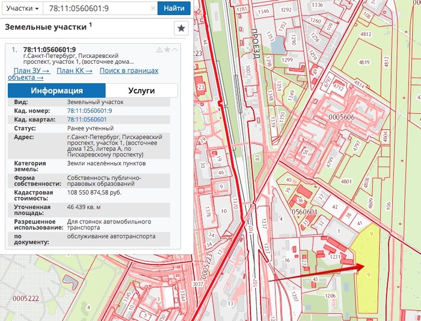The image size is (421, 321).
Task: Click the warning triangle icon on result
Action: (159, 49)
